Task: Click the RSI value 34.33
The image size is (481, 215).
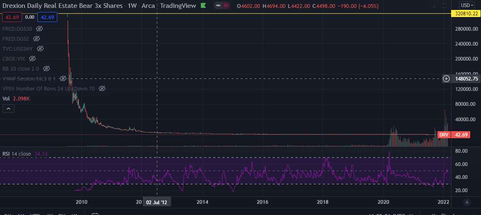Action: tap(41, 154)
